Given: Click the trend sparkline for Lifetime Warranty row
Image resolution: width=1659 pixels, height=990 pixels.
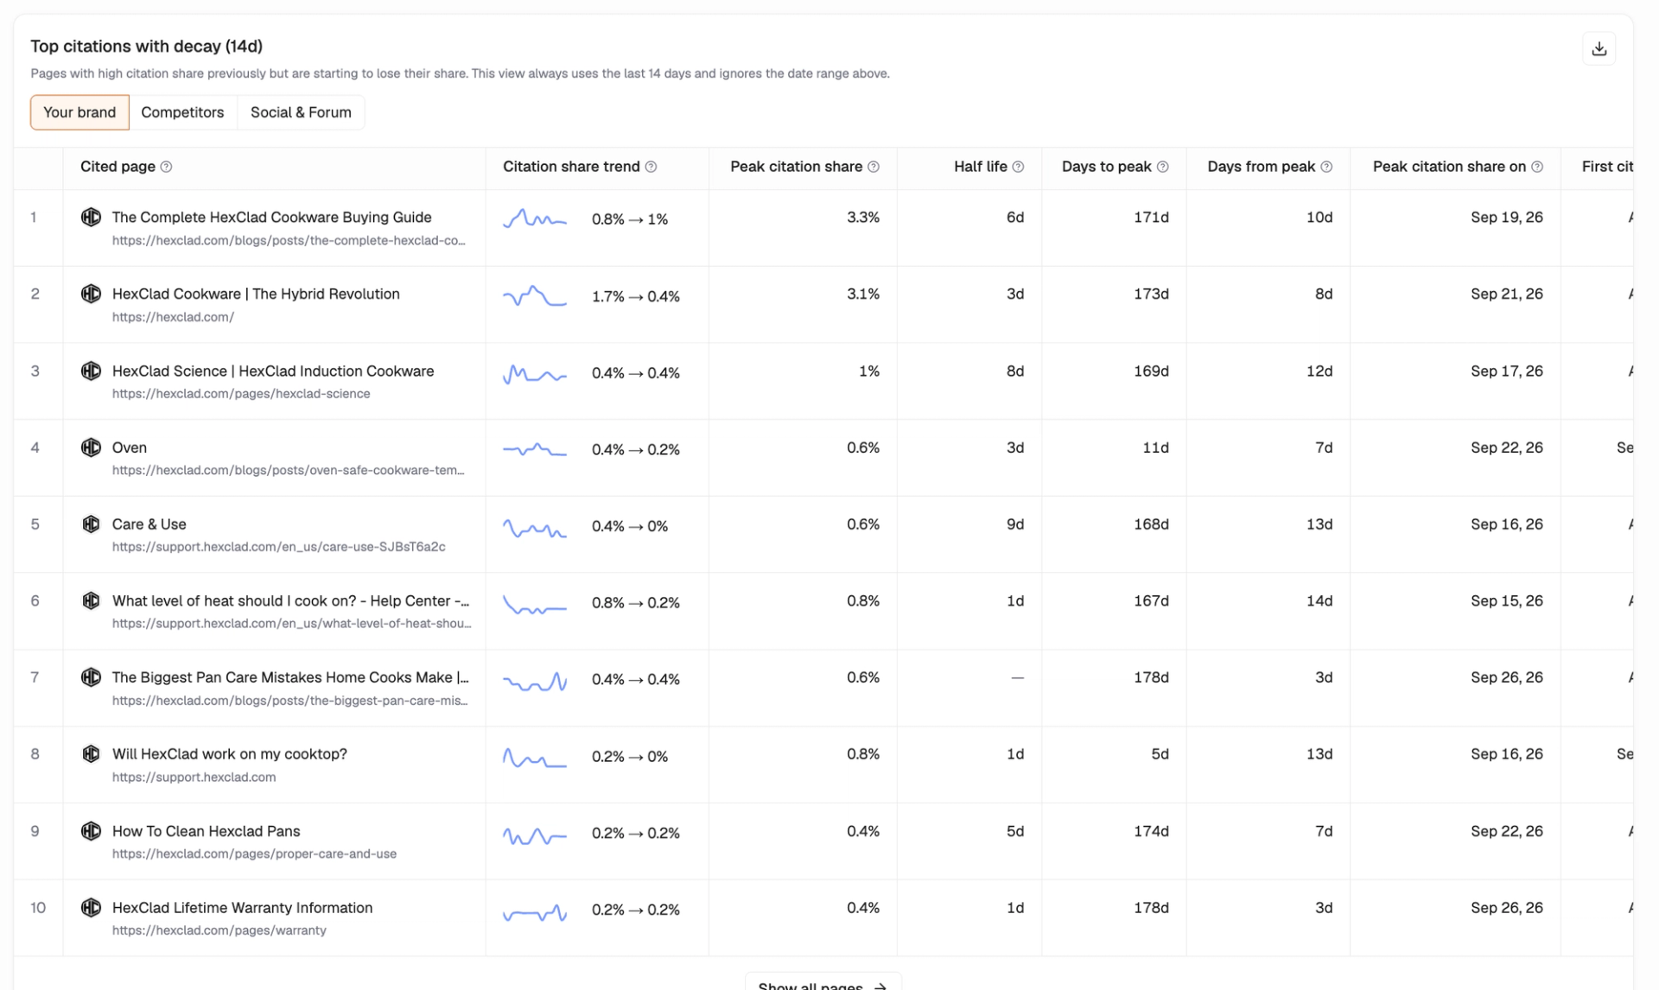Looking at the screenshot, I should click(535, 911).
